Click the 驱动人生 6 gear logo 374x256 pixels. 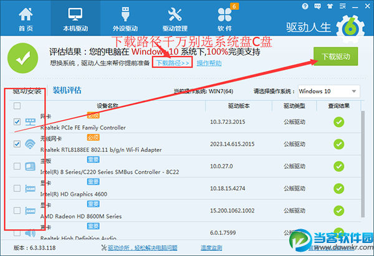click(350, 28)
